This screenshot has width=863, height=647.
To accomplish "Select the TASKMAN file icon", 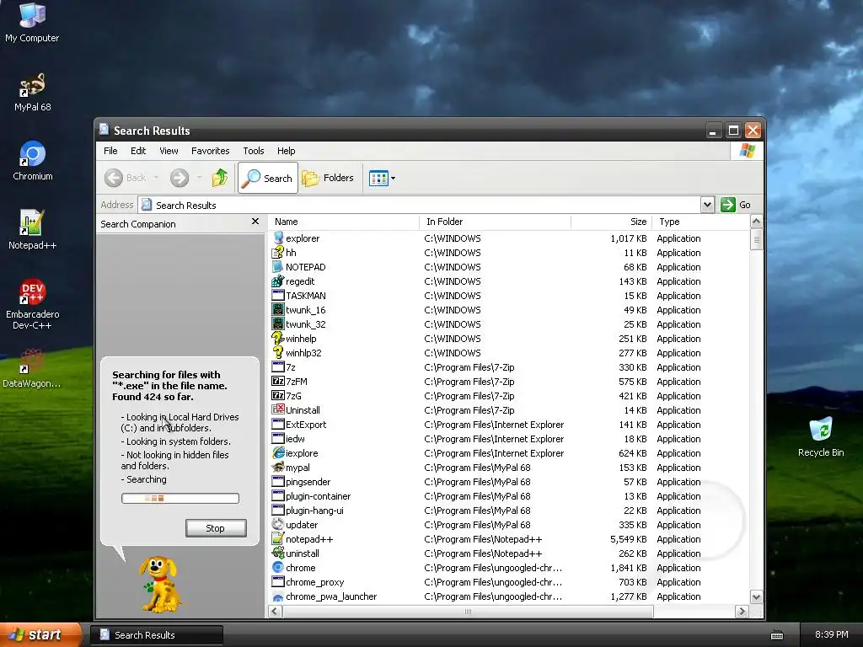I will point(278,296).
